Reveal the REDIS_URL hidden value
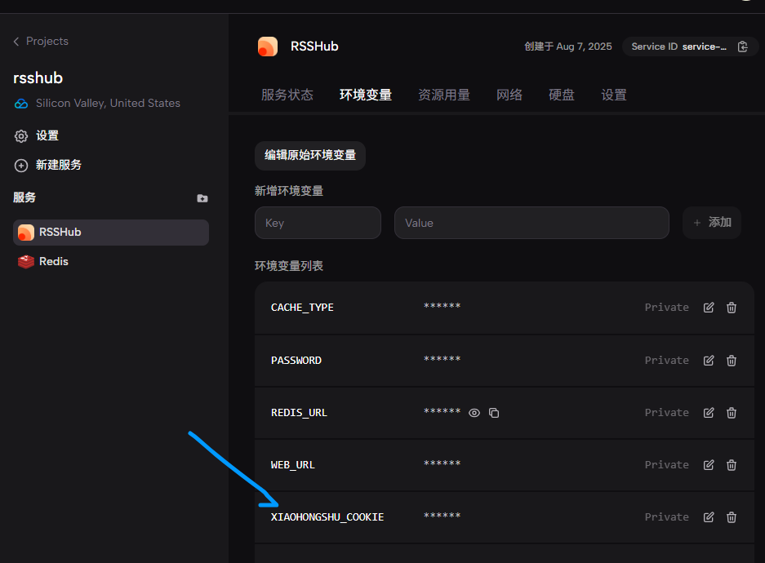The width and height of the screenshot is (765, 563). point(474,413)
